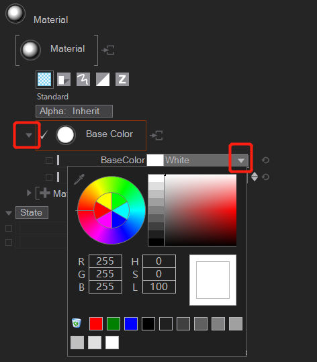Select the Standard checkerboard blend mode icon

click(44, 79)
